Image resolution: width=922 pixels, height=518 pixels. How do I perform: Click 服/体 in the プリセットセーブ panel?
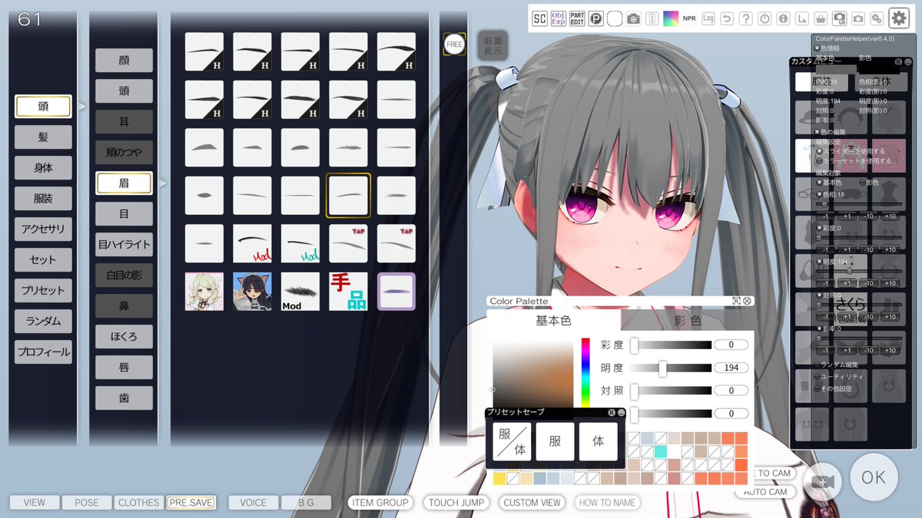511,441
